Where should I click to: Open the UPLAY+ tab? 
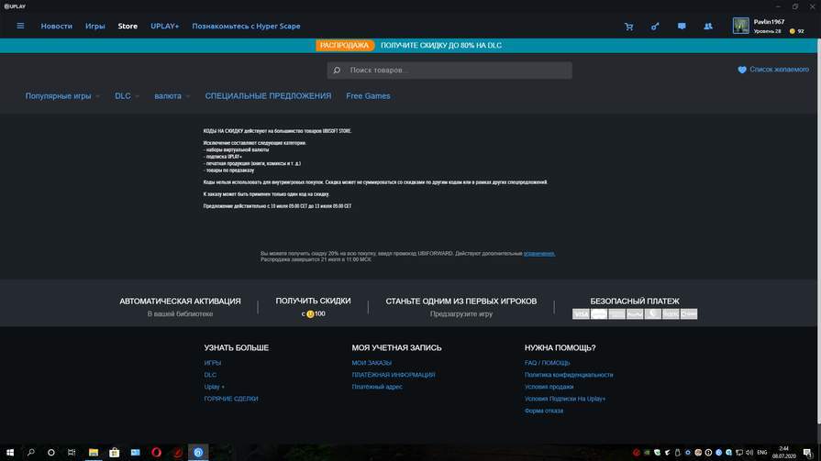tap(165, 27)
